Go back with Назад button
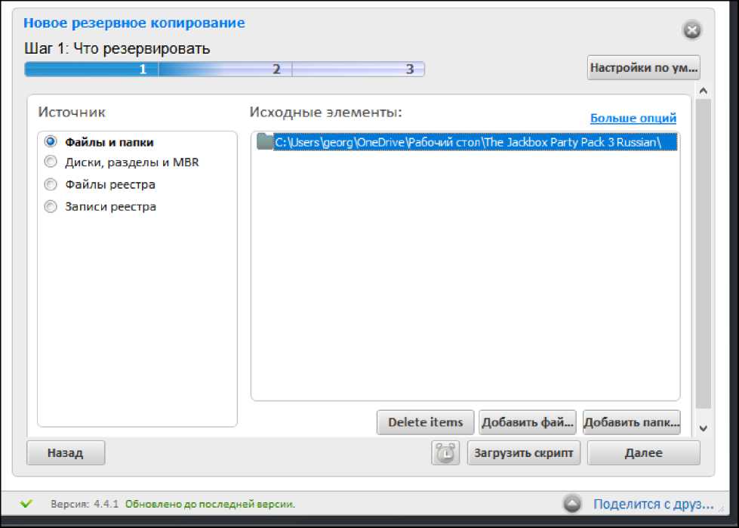The image size is (739, 528). click(x=66, y=453)
